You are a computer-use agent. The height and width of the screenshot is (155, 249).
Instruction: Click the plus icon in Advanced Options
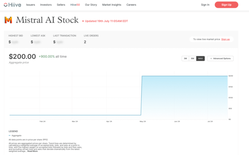coord(211,58)
